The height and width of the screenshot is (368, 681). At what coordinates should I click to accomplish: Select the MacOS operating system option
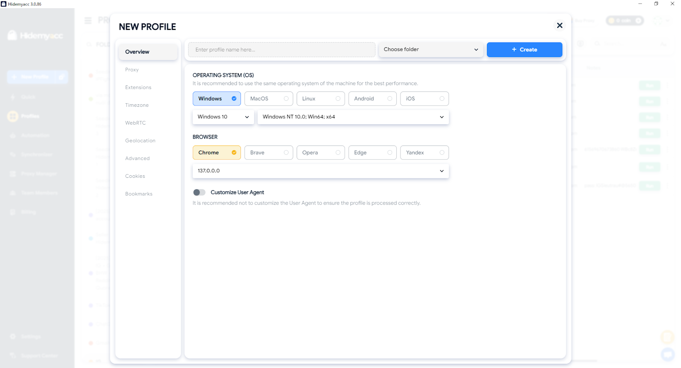click(268, 99)
